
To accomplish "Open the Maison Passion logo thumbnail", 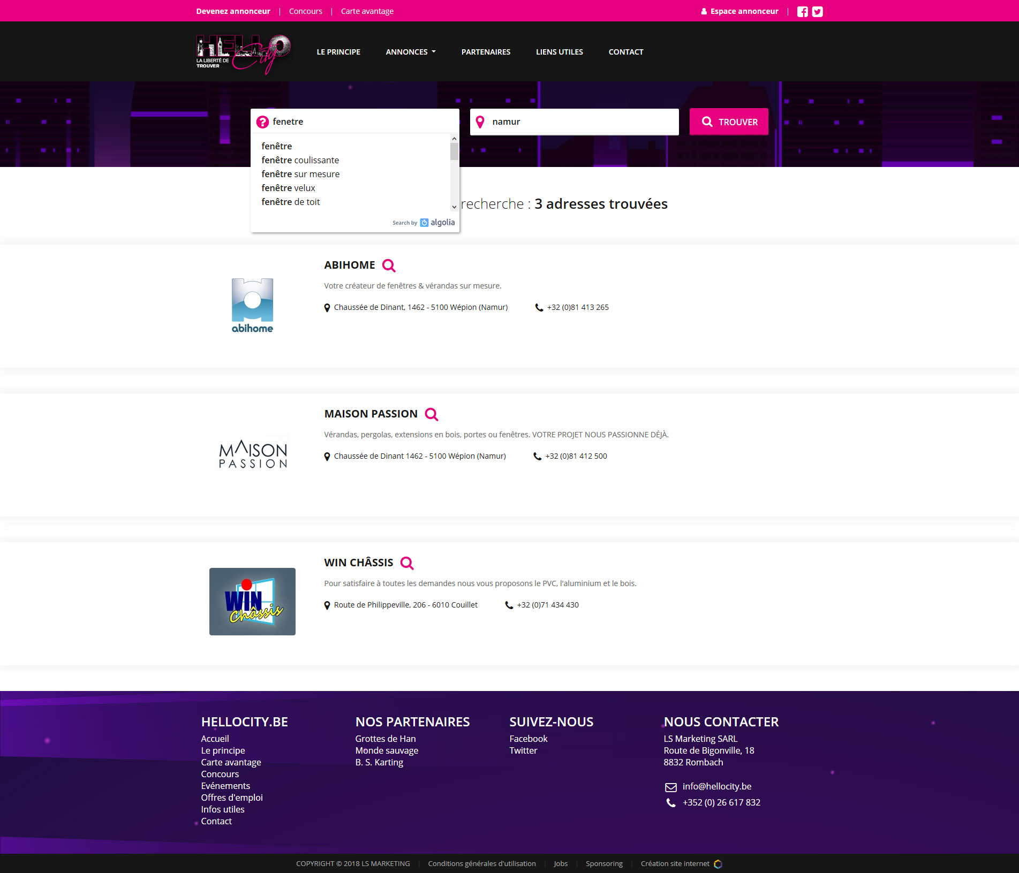I will click(253, 454).
